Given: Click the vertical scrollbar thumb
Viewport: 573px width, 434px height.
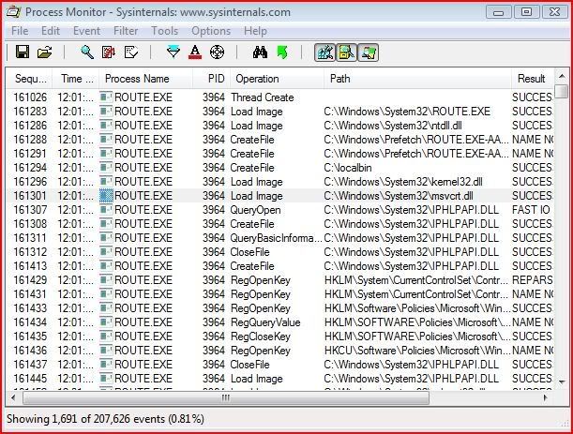Looking at the screenshot, I should [562, 91].
